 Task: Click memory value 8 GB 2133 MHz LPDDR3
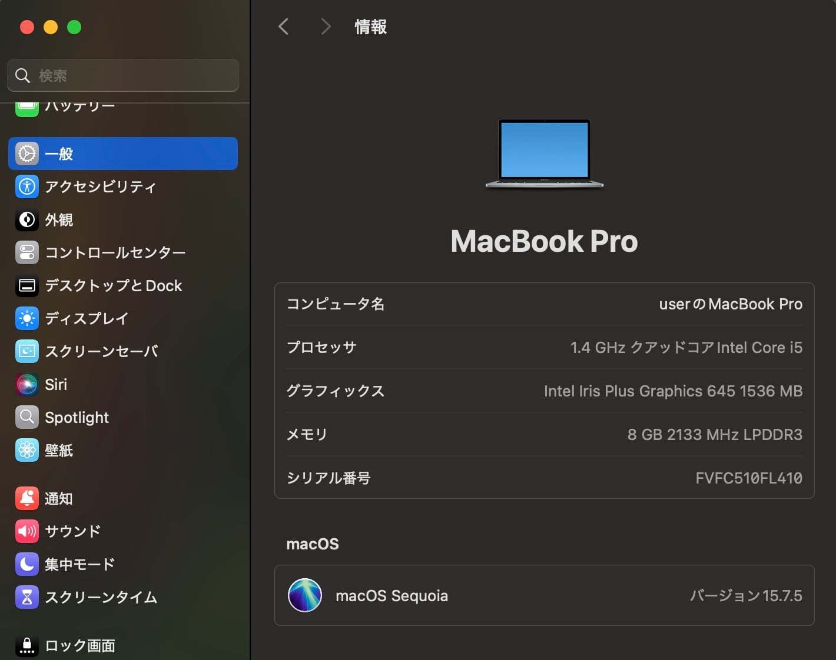coord(715,435)
